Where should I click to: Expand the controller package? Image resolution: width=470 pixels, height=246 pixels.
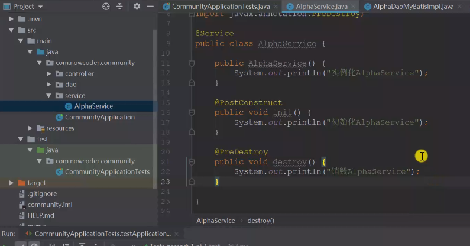tap(48, 73)
